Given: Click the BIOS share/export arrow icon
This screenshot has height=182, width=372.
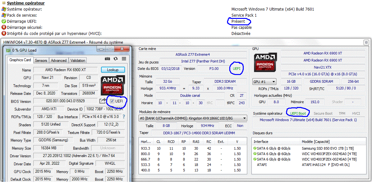Looking at the screenshot, I should point(103,101).
